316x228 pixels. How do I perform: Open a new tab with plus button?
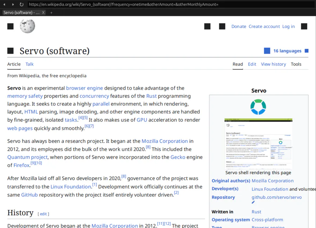click(51, 13)
